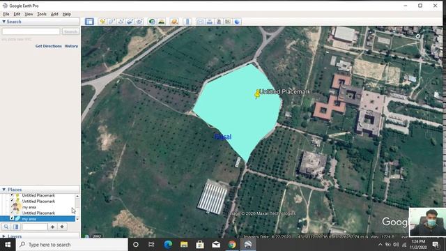Select the unhighlighted my area row
Image resolution: width=446 pixels, height=251 pixels.
click(29, 207)
